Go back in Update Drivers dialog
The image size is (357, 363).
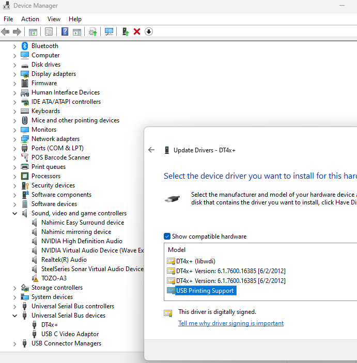click(x=151, y=150)
